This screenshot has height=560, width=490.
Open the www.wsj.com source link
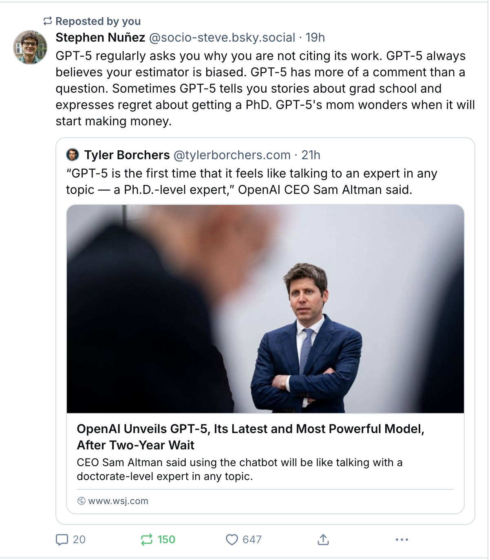(x=118, y=501)
